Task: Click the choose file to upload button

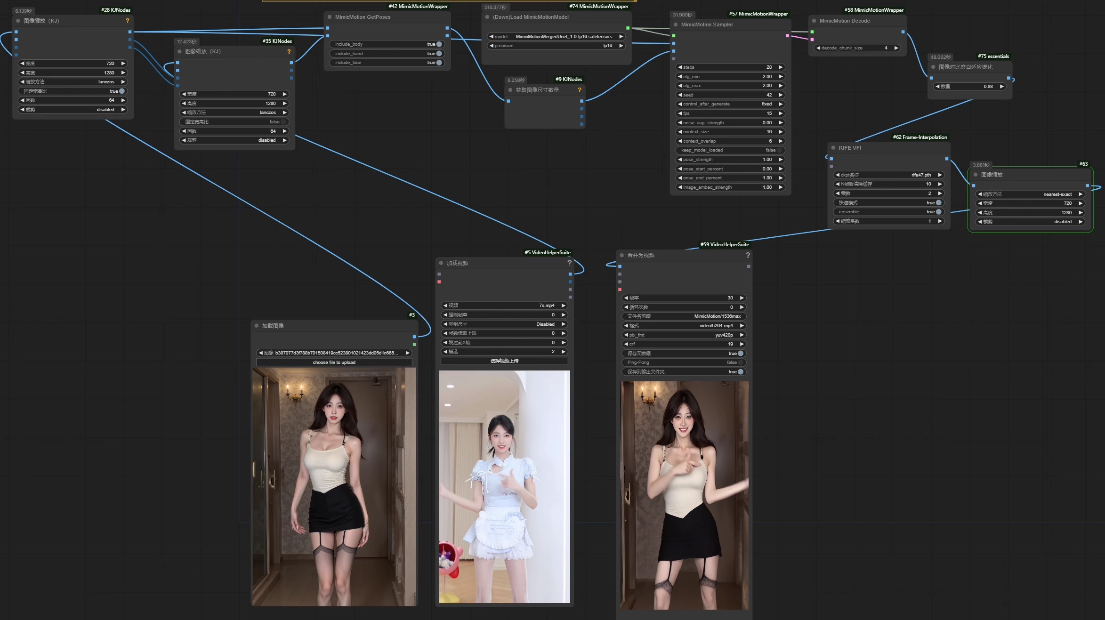Action: tap(334, 362)
